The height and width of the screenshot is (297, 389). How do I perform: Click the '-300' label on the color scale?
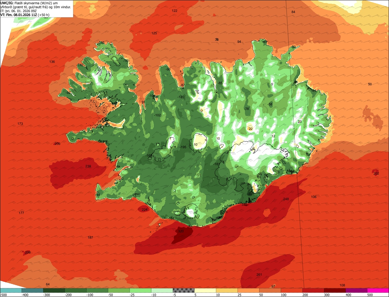(x=46, y=295)
